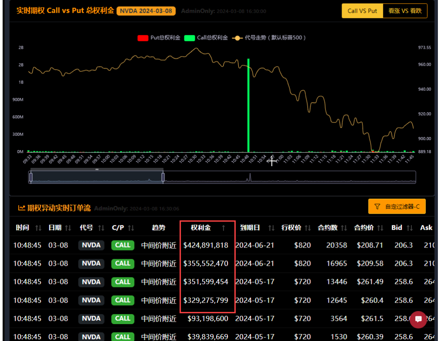Toggle the 权利金 sort arrow

pos(224,228)
